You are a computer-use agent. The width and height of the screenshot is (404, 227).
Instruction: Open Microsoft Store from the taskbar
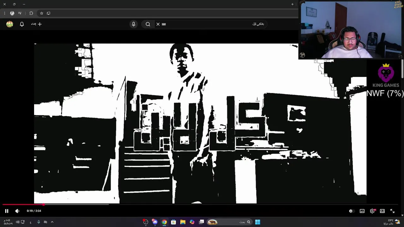173,222
